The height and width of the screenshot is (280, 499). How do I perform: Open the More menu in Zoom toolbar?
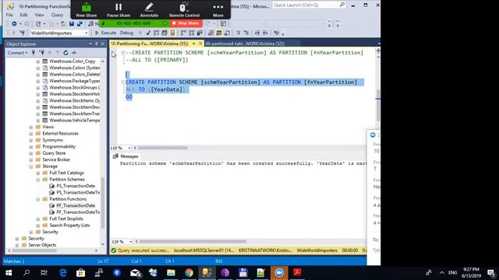coord(218,10)
